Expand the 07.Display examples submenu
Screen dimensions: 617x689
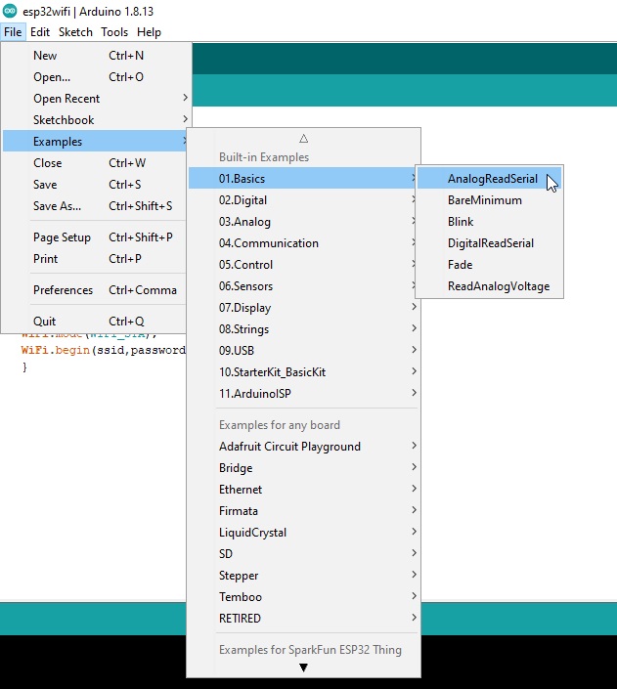[303, 308]
